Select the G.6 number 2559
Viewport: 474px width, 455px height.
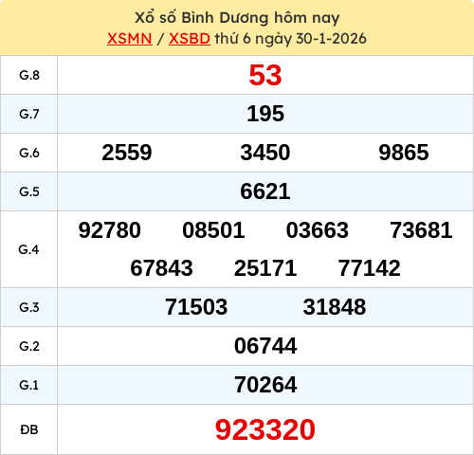(x=127, y=153)
